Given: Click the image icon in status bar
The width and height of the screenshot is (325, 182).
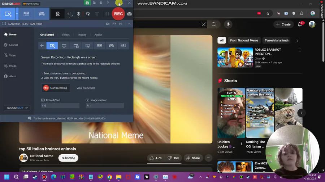Looking at the screenshot, I should click(x=114, y=24).
